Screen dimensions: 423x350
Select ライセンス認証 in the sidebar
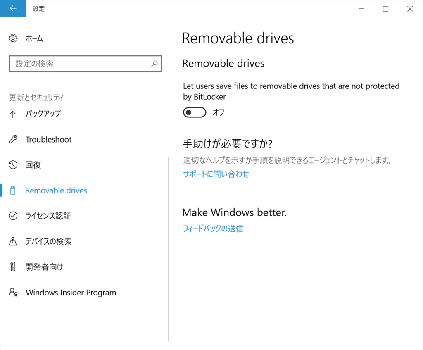[x=48, y=216]
